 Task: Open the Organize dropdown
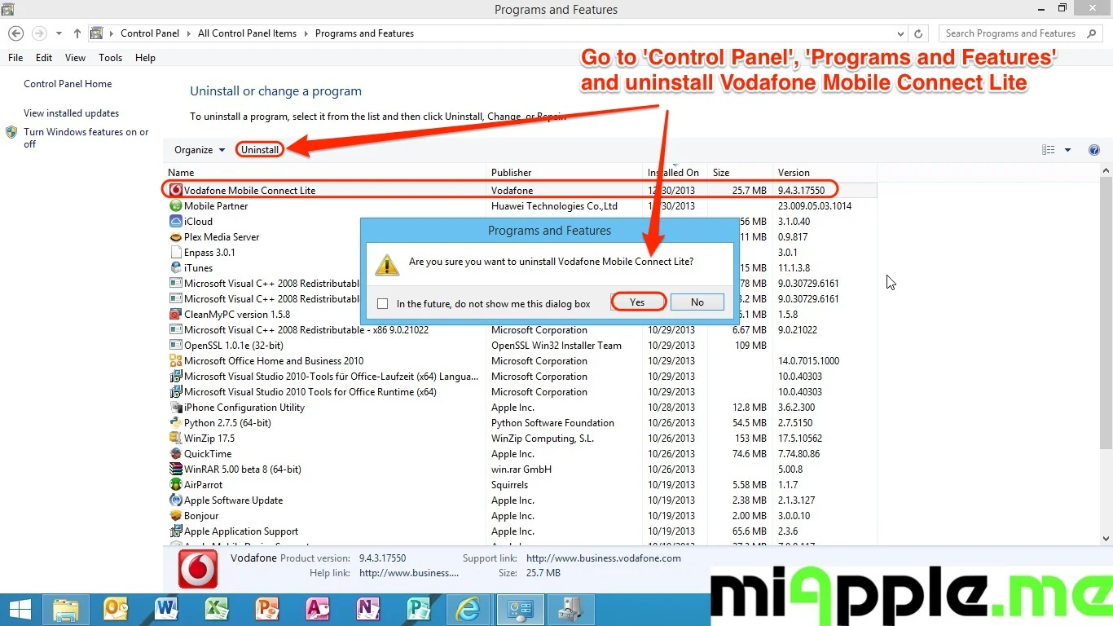pyautogui.click(x=200, y=150)
